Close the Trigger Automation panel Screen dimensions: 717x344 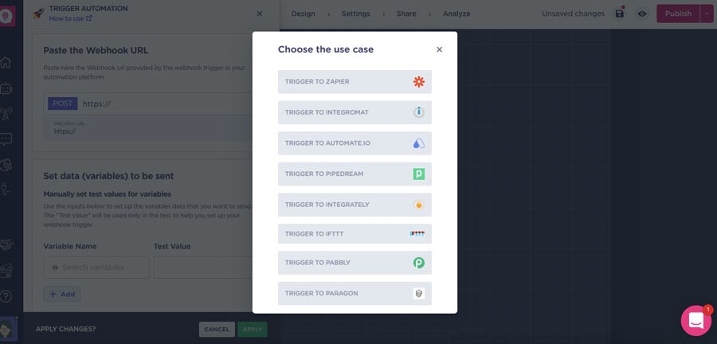[259, 14]
